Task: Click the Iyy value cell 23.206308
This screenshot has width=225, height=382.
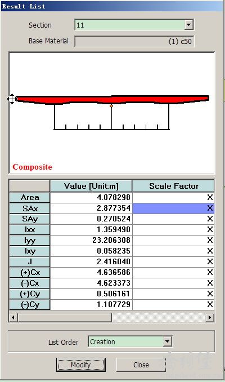Action: click(x=91, y=240)
